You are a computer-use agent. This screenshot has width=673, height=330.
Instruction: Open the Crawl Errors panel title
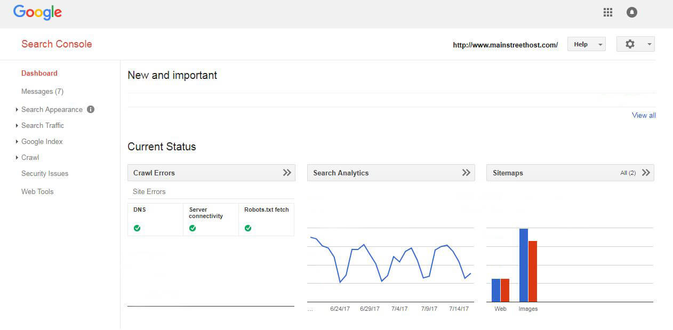154,173
